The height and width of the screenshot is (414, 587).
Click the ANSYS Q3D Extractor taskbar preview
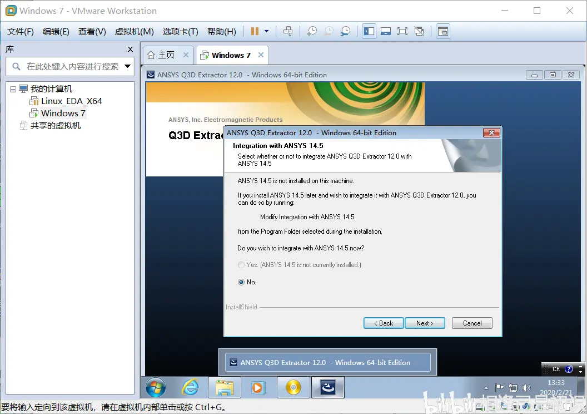click(327, 362)
